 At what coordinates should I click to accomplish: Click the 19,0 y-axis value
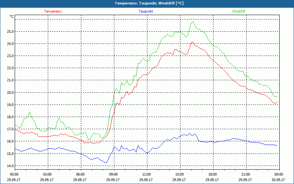[10, 105]
